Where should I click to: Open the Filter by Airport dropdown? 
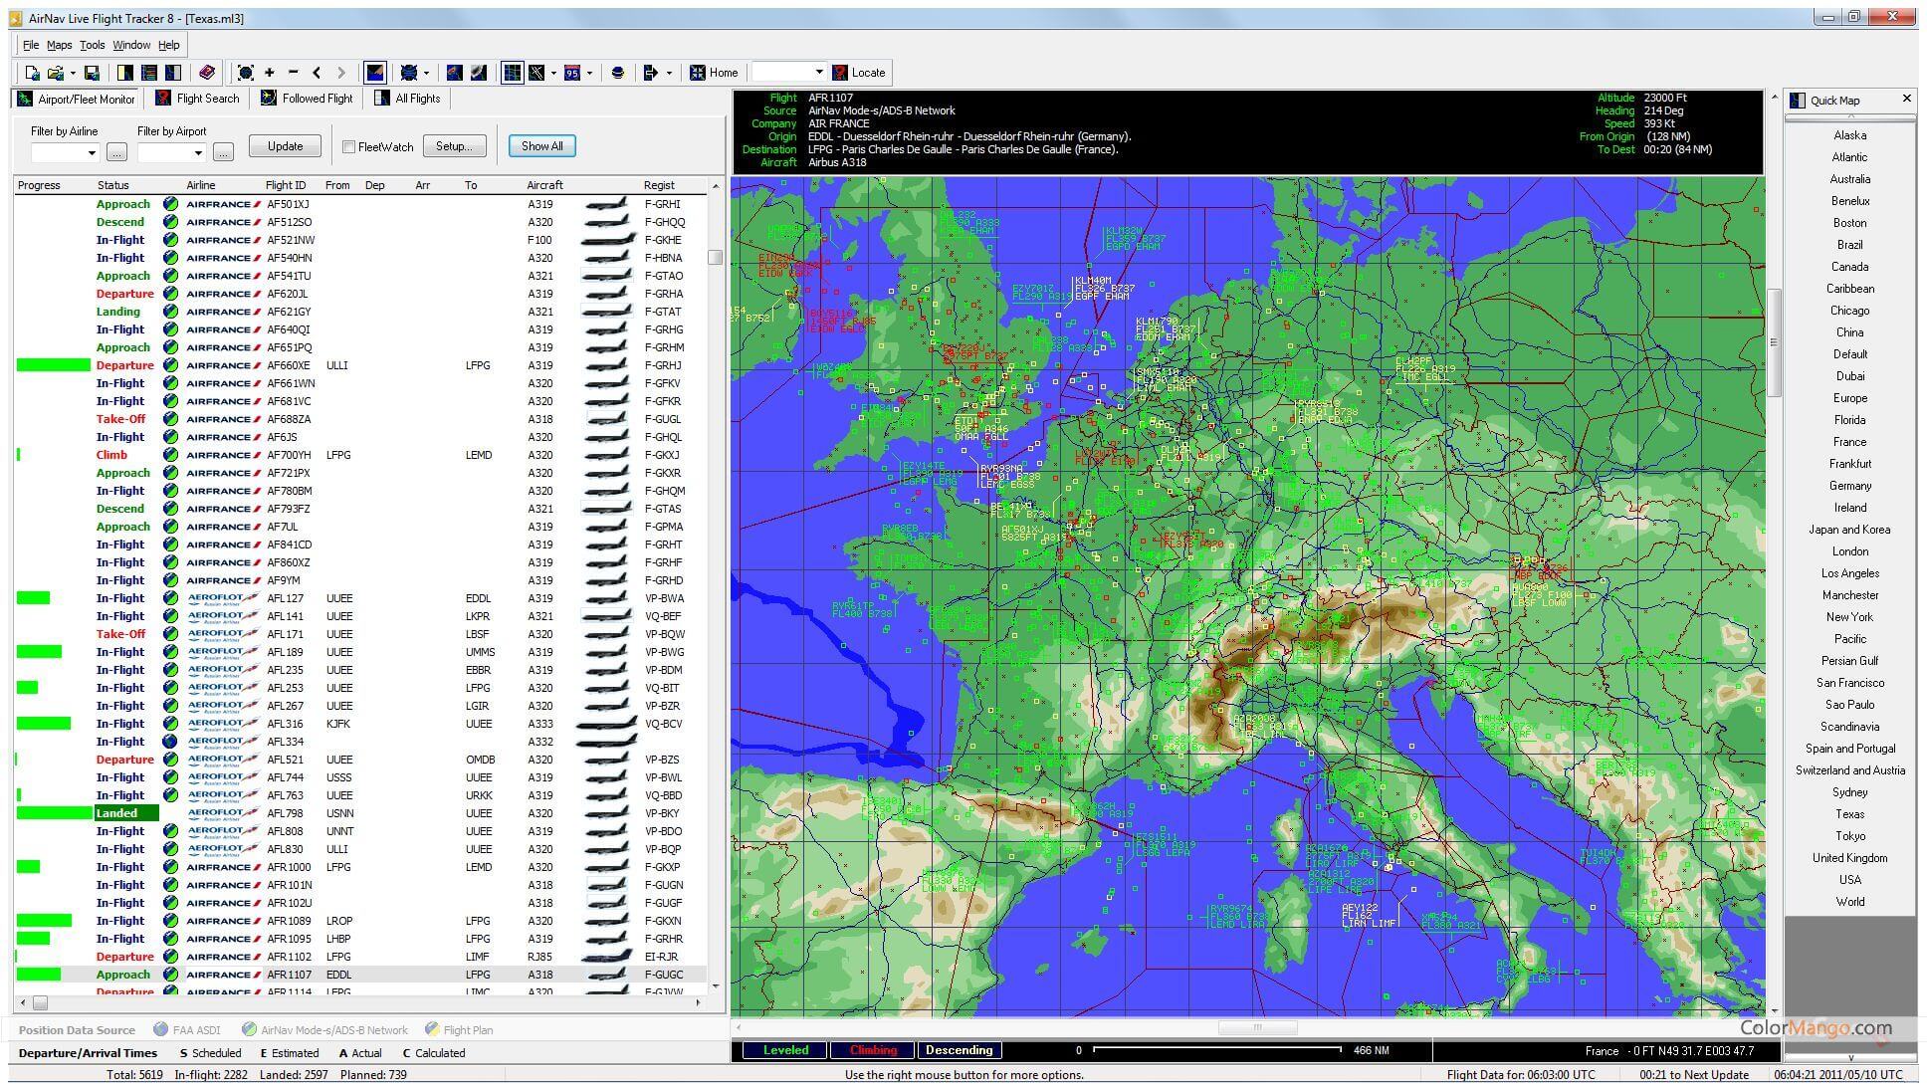[199, 153]
